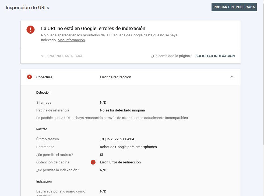
Task: Click the large red error icon beside URL status
Action: (30, 30)
